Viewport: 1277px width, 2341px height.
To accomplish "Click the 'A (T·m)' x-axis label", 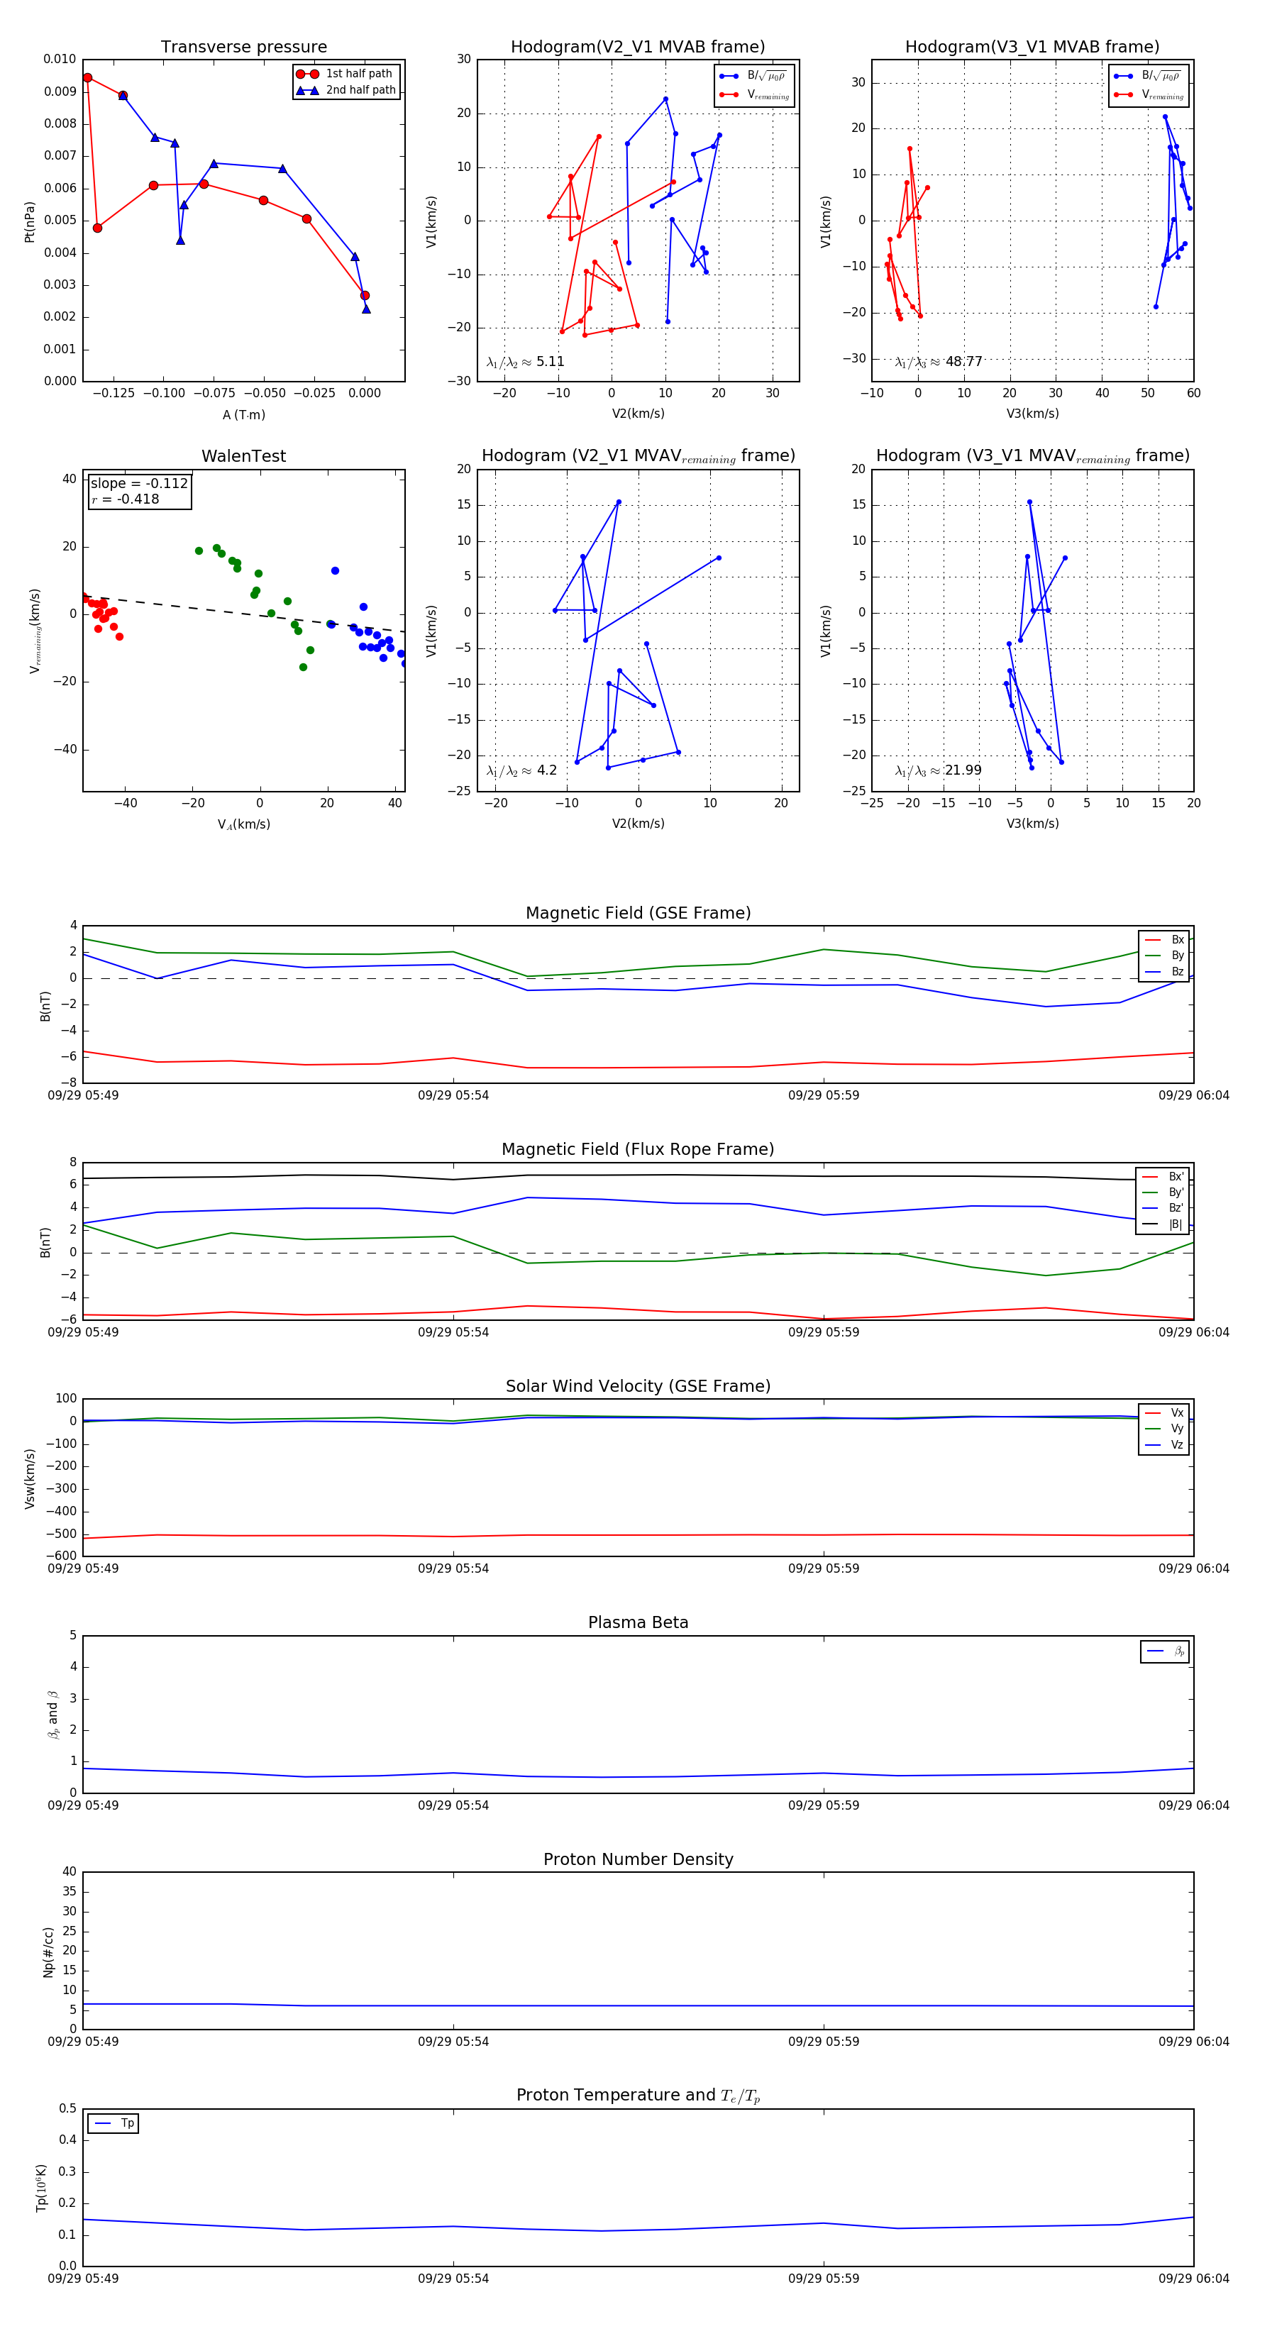I will point(243,414).
